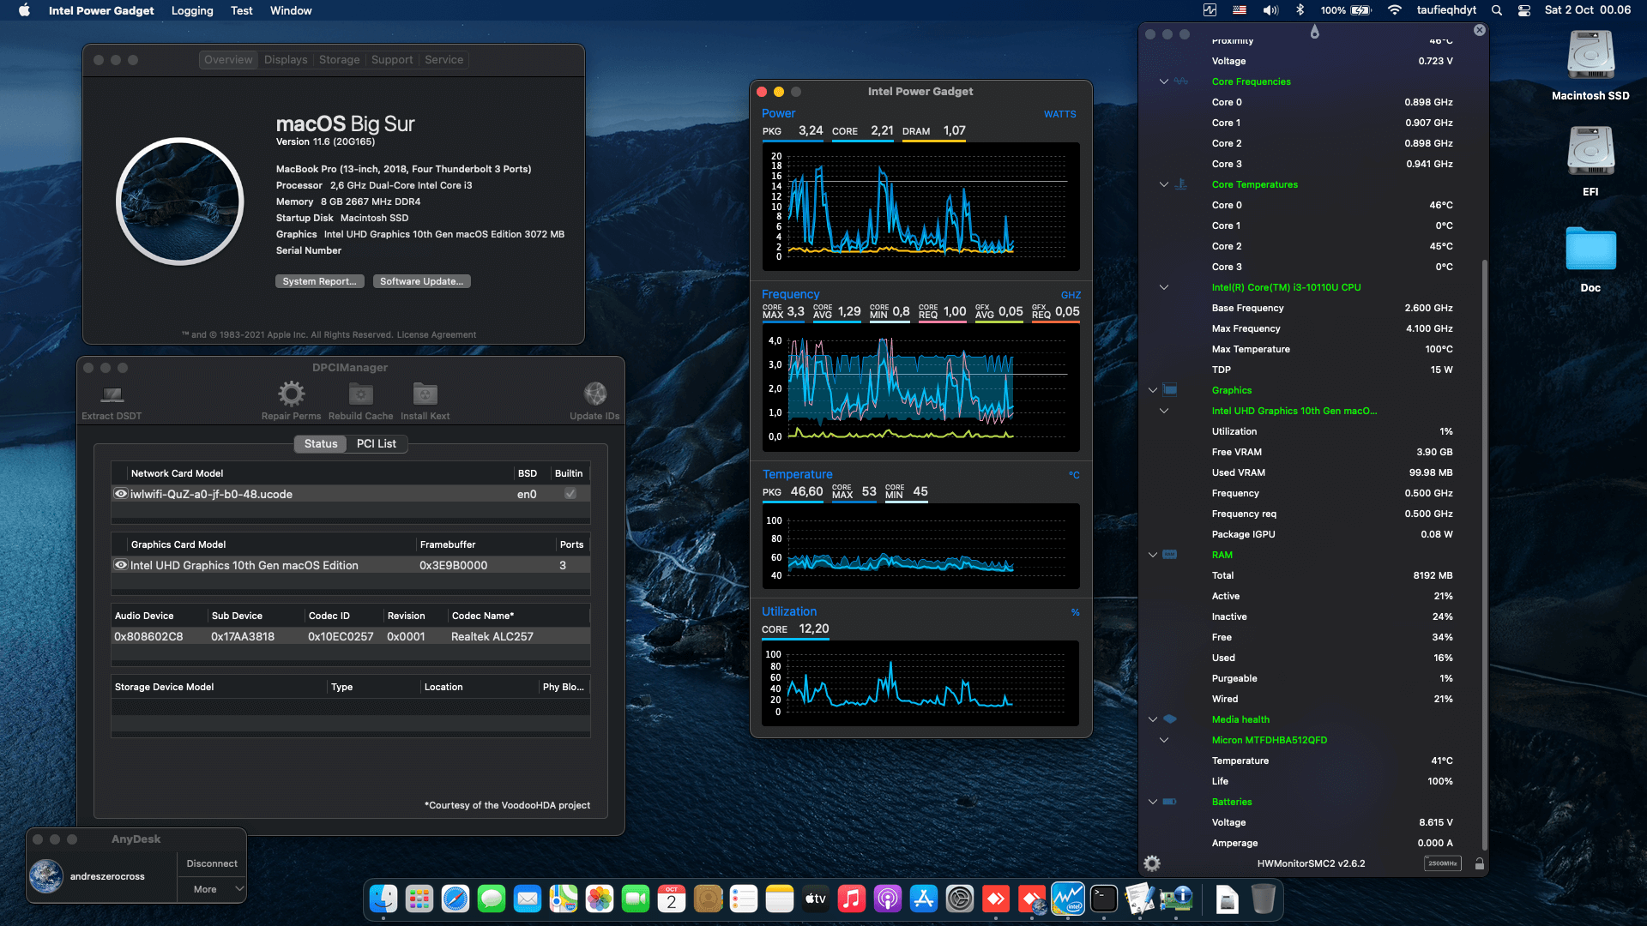Open Intel Power Gadget from the Dock
The width and height of the screenshot is (1647, 926).
coord(1068,899)
